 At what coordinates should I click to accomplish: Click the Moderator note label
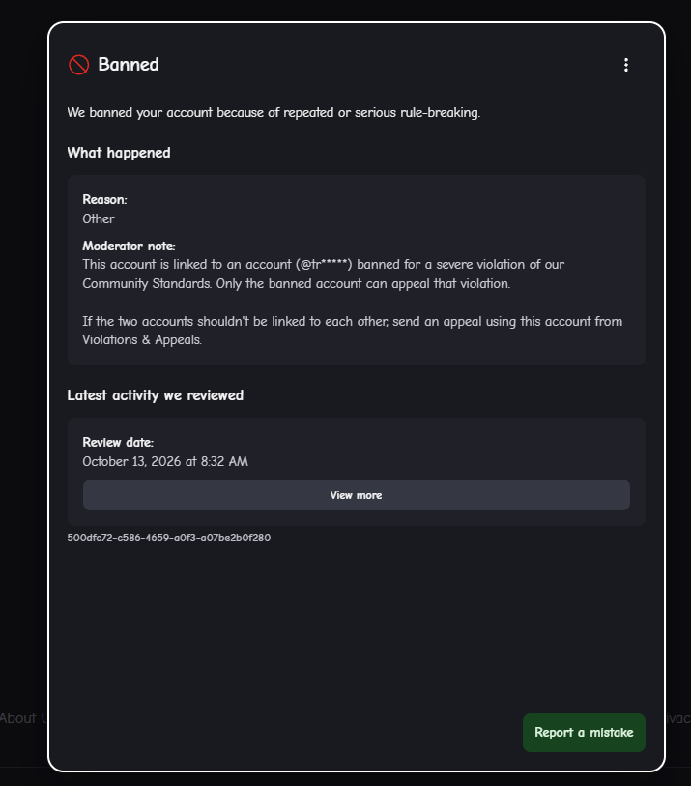[x=129, y=246]
